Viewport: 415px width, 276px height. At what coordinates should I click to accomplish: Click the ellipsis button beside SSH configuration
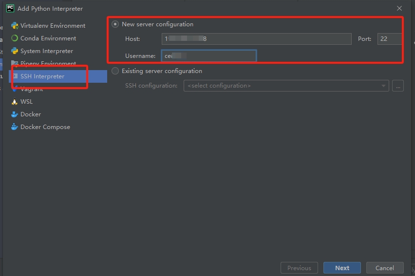click(398, 86)
